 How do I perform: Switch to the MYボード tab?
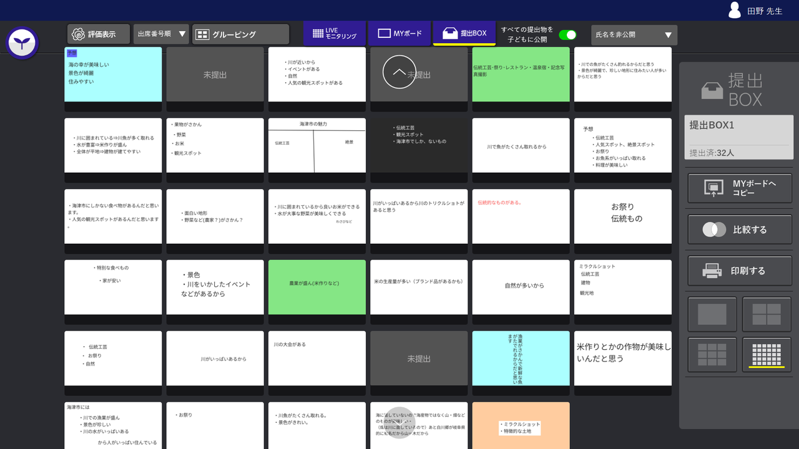pos(399,34)
